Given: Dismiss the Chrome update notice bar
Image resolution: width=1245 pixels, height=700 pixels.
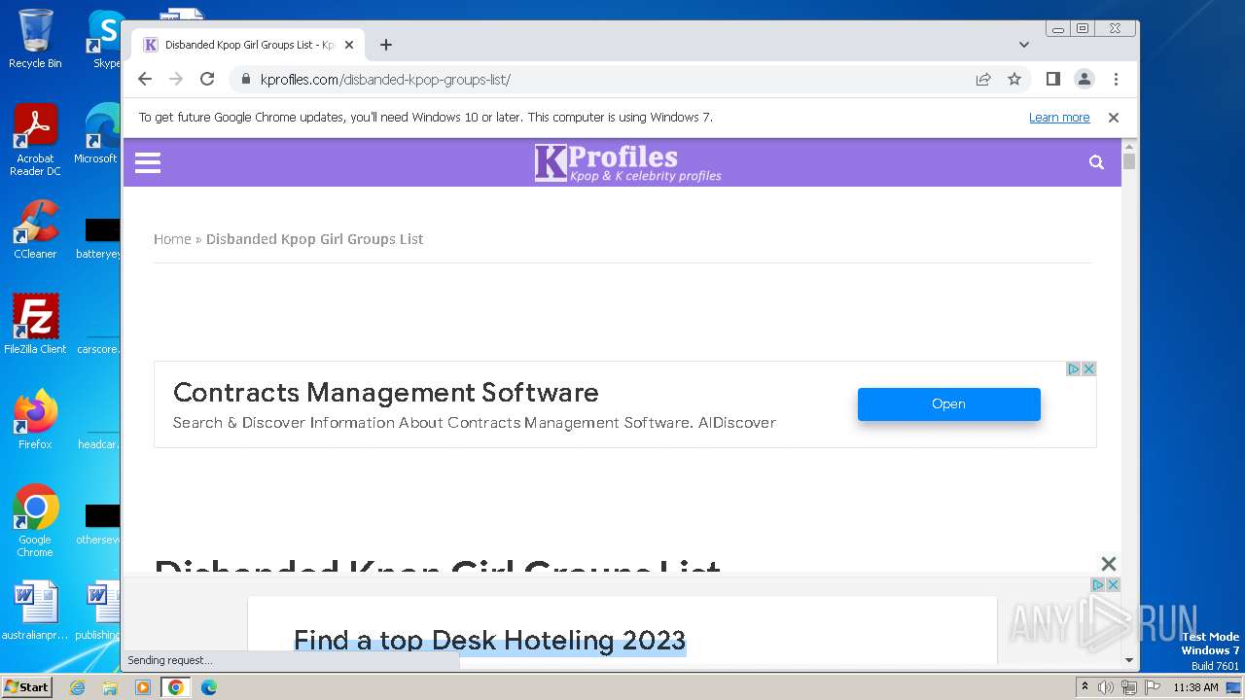Looking at the screenshot, I should click(1114, 118).
